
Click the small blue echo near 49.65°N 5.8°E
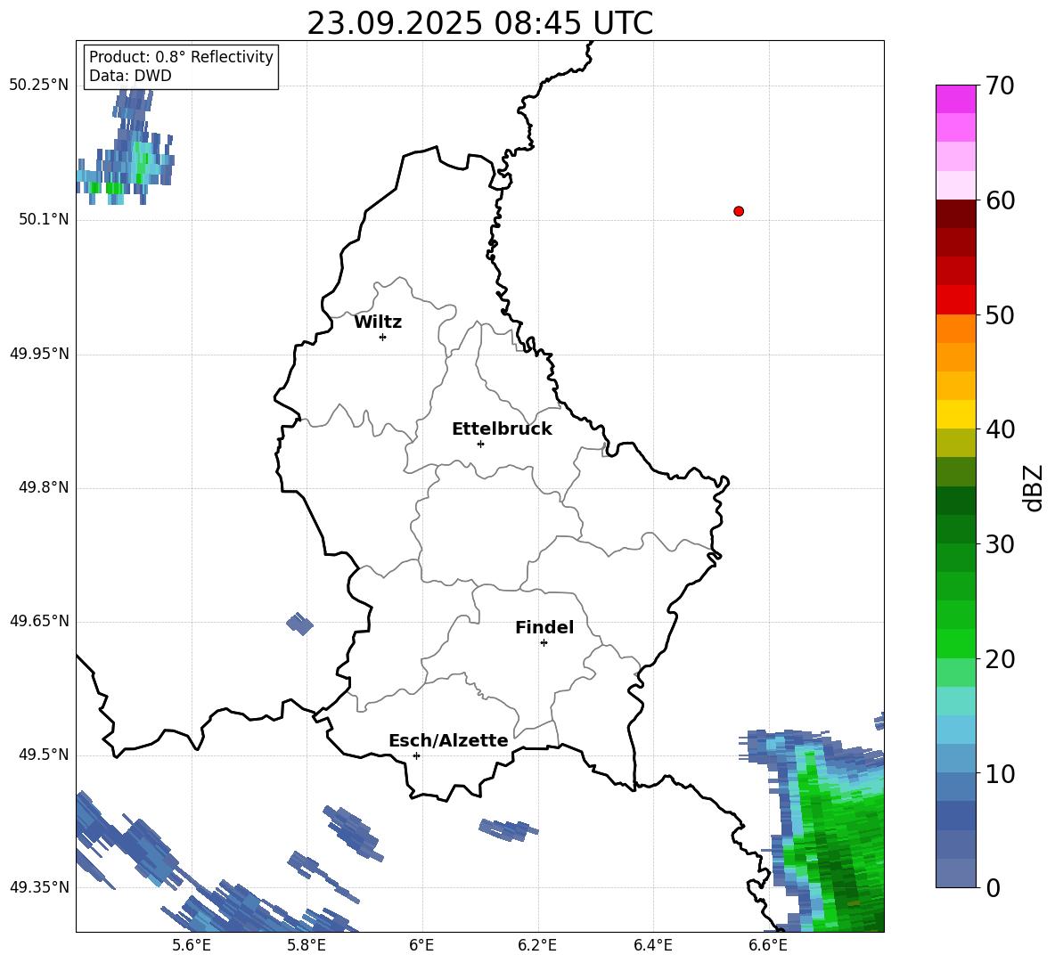(299, 624)
